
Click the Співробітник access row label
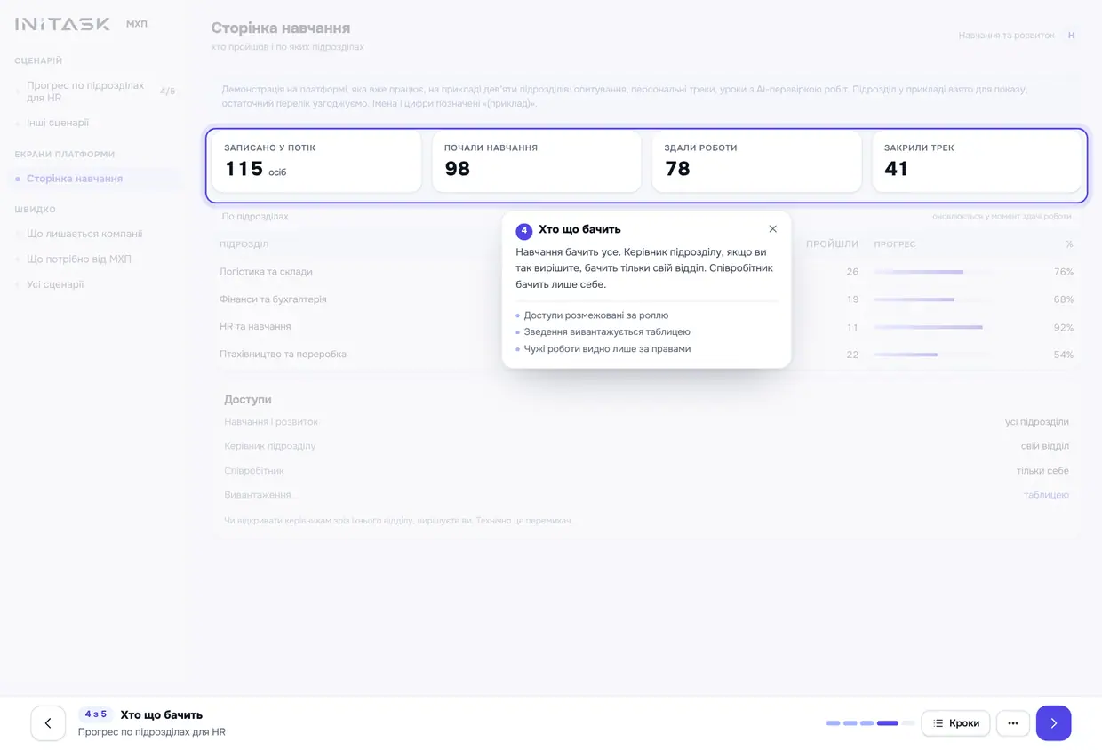[x=254, y=471]
